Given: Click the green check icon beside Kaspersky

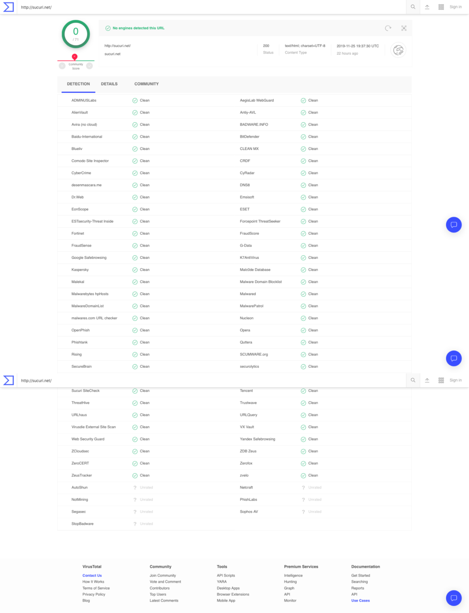Looking at the screenshot, I should (135, 270).
